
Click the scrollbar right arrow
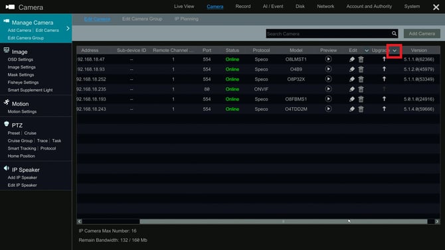(x=437, y=221)
